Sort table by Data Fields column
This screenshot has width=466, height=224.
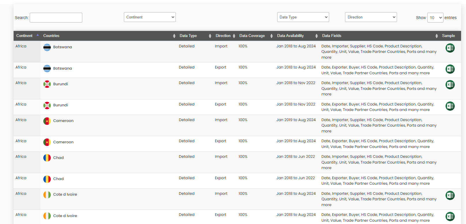pyautogui.click(x=379, y=36)
